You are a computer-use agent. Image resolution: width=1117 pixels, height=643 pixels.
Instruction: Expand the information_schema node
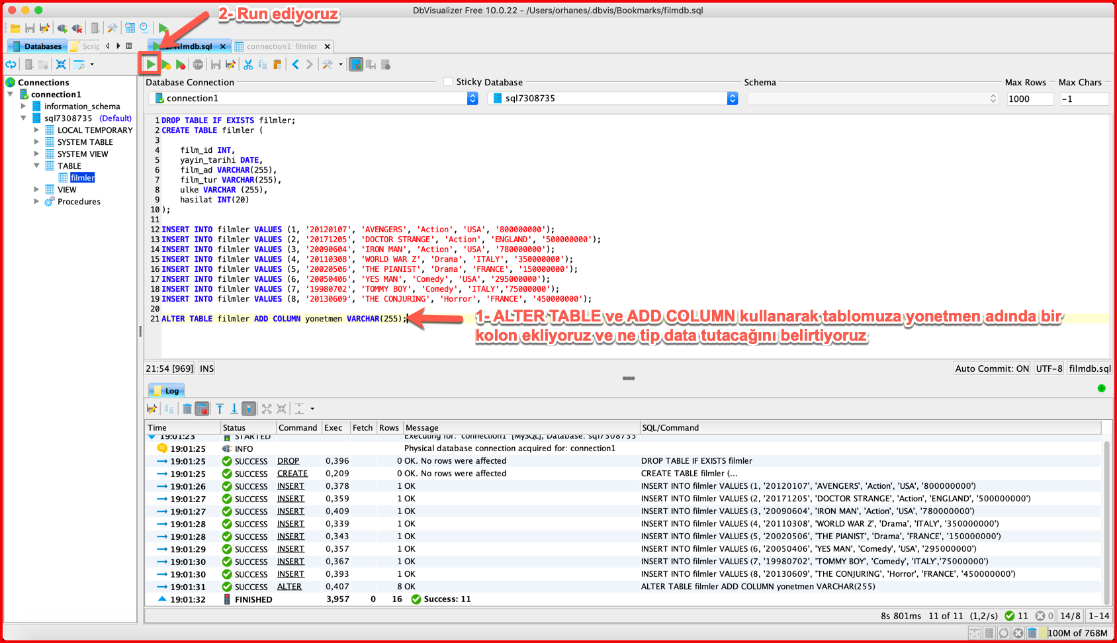click(23, 106)
